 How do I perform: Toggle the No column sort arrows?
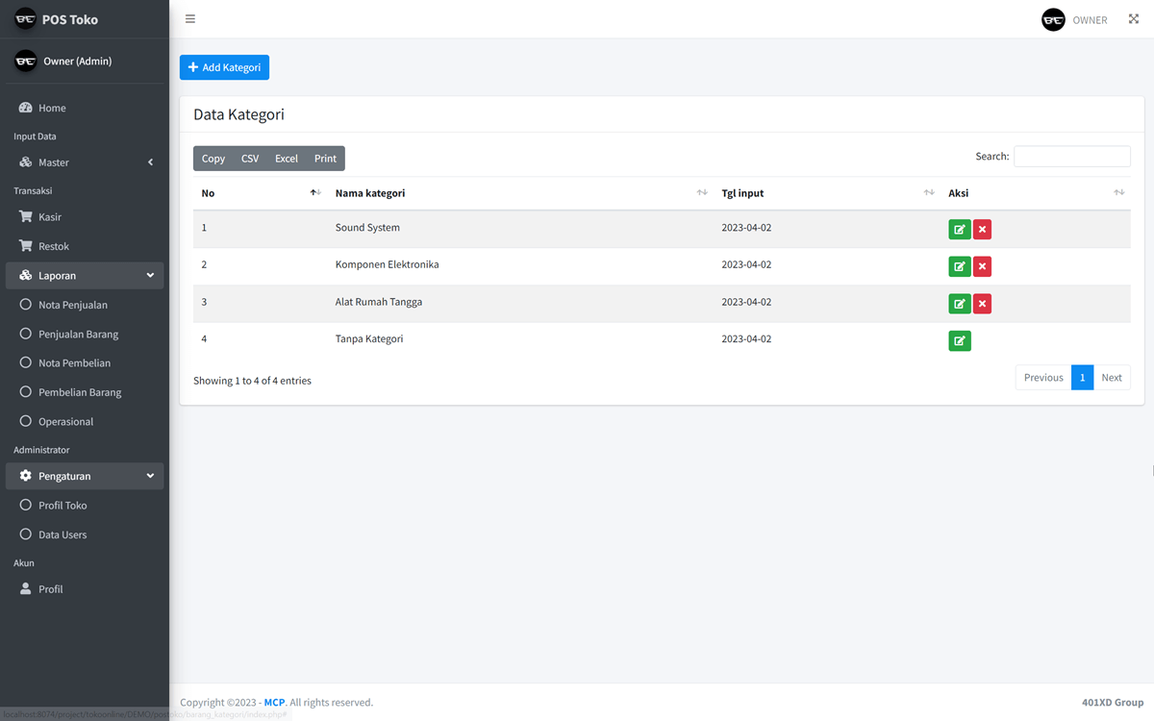coord(314,192)
